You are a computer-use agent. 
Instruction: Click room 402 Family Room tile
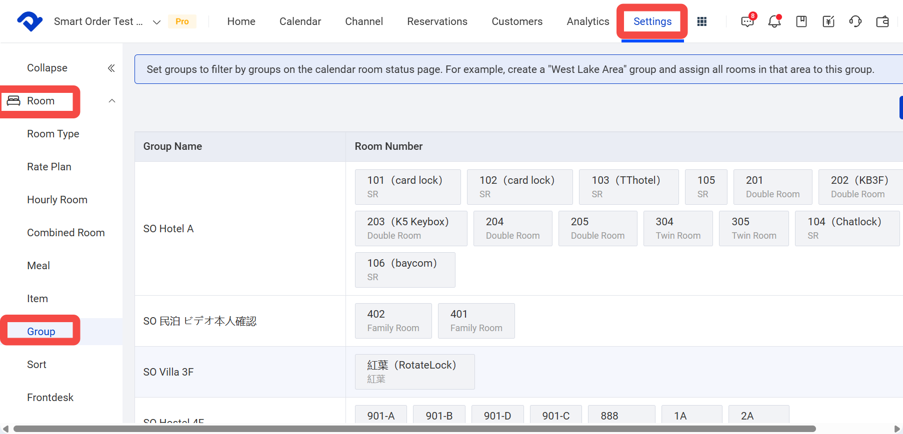pyautogui.click(x=393, y=321)
